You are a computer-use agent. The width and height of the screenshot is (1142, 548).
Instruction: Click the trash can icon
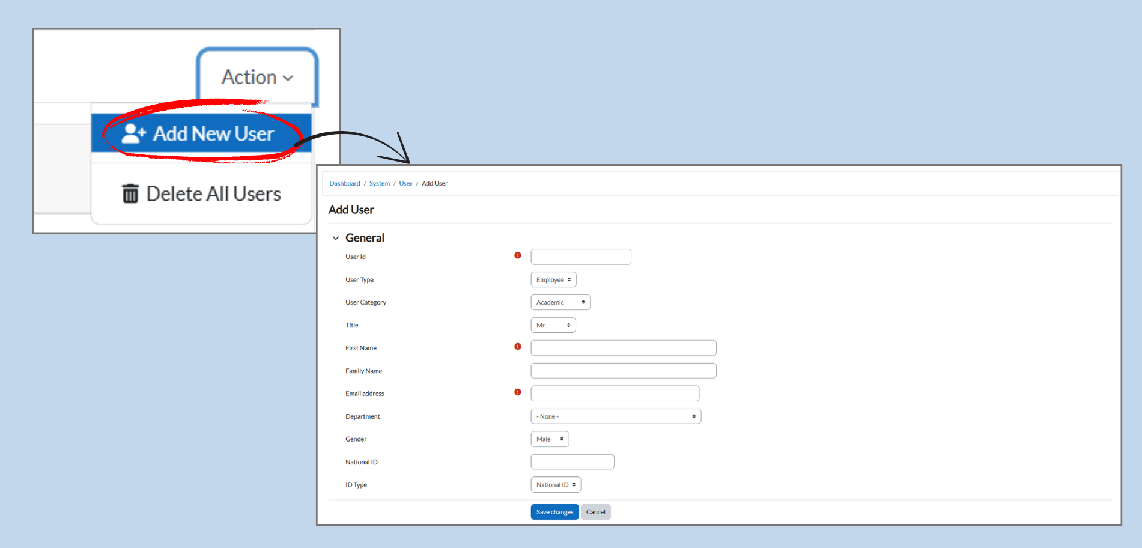tap(130, 194)
